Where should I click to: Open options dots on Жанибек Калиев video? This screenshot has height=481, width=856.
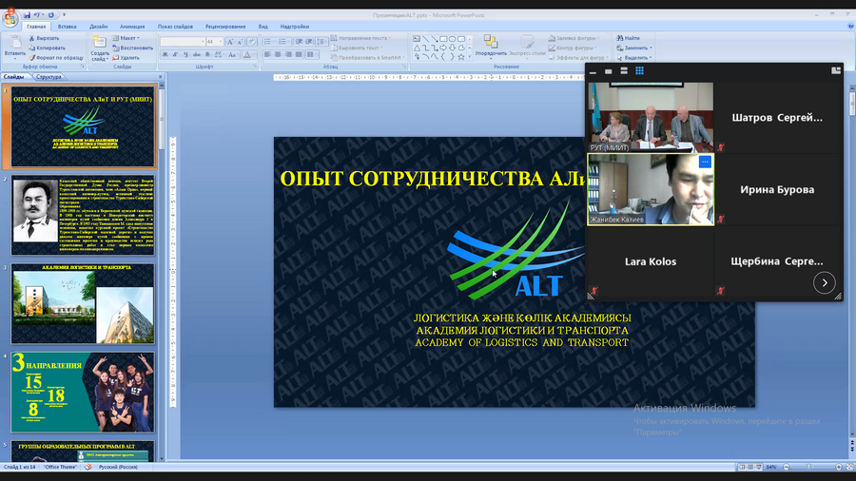pyautogui.click(x=705, y=162)
